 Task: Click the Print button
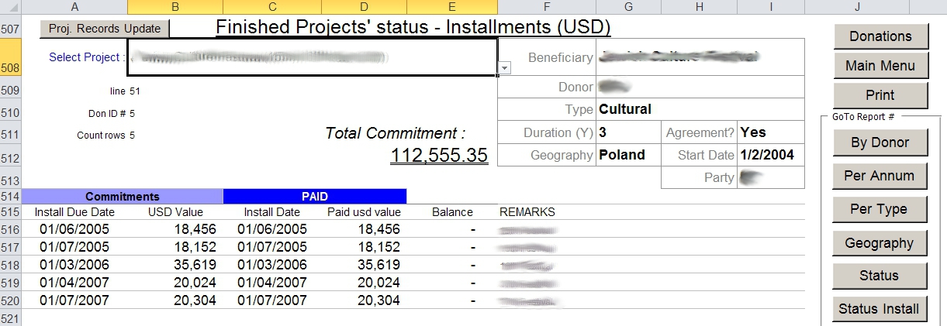[880, 95]
